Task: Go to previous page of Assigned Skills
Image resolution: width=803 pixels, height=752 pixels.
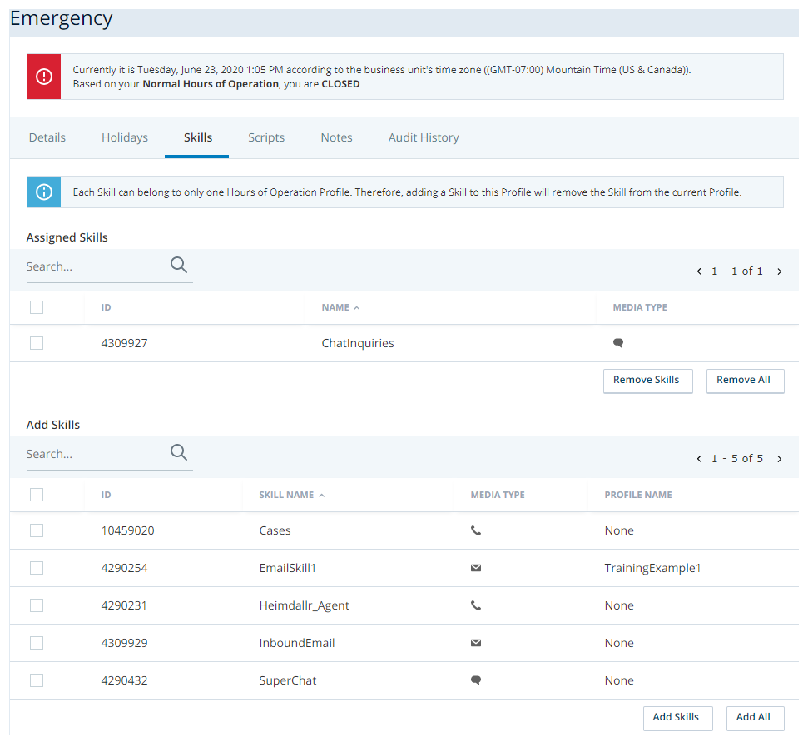Action: [699, 271]
